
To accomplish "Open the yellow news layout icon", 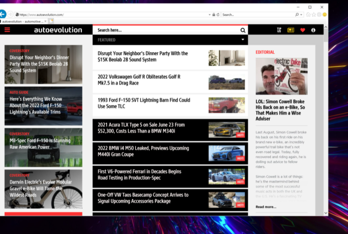I will (290, 30).
